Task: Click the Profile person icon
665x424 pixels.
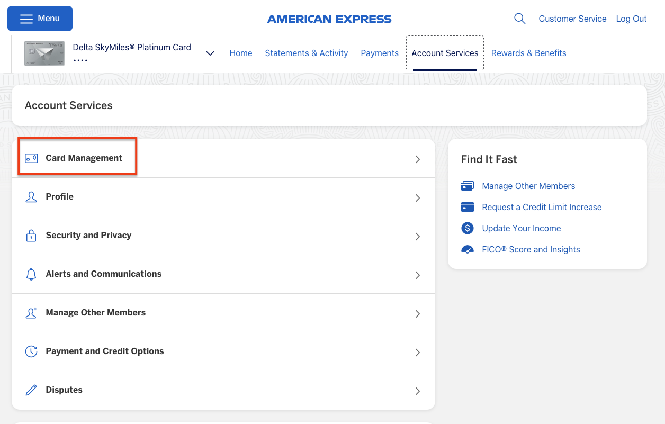Action: tap(31, 197)
